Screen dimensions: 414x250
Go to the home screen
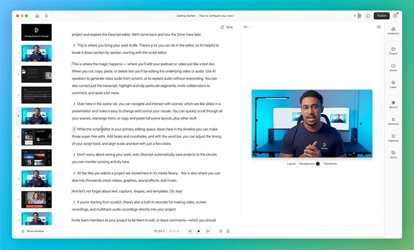pyautogui.click(x=37, y=16)
